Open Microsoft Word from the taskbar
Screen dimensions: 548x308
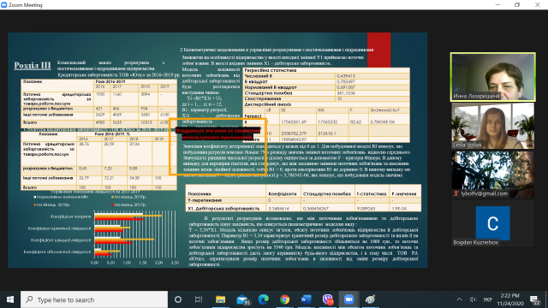pyautogui.click(x=307, y=299)
